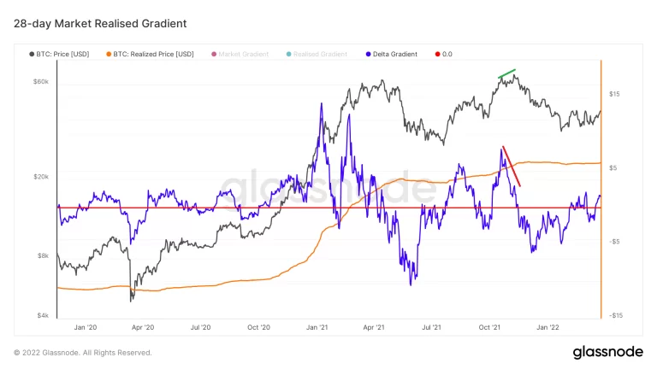Click the $60k y-axis label
The height and width of the screenshot is (369, 657).
pos(41,82)
